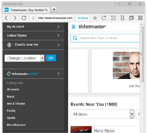Open the Change Location dropdown
Screen dimensions: 147x133
pyautogui.click(x=25, y=58)
